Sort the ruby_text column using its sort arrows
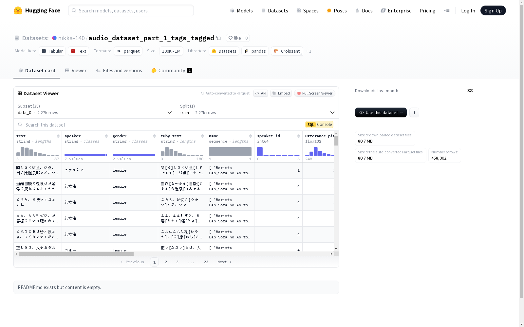The image size is (524, 327). [x=202, y=136]
